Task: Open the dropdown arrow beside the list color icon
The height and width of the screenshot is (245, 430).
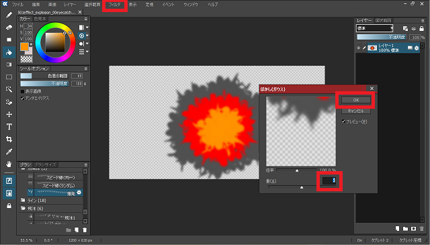Action: (87, 52)
